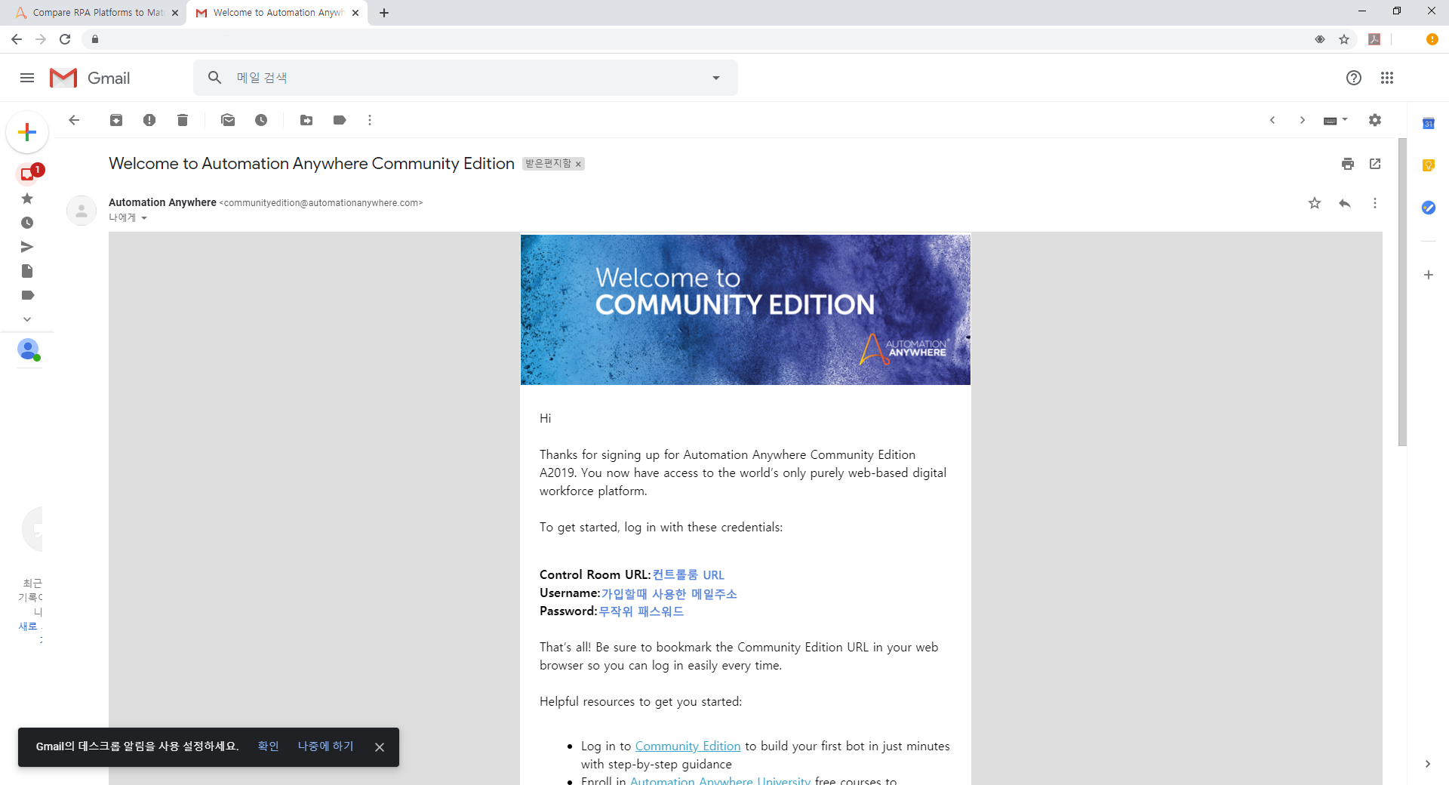Click the vertical page scrollbar
The image size is (1449, 785).
1402,293
